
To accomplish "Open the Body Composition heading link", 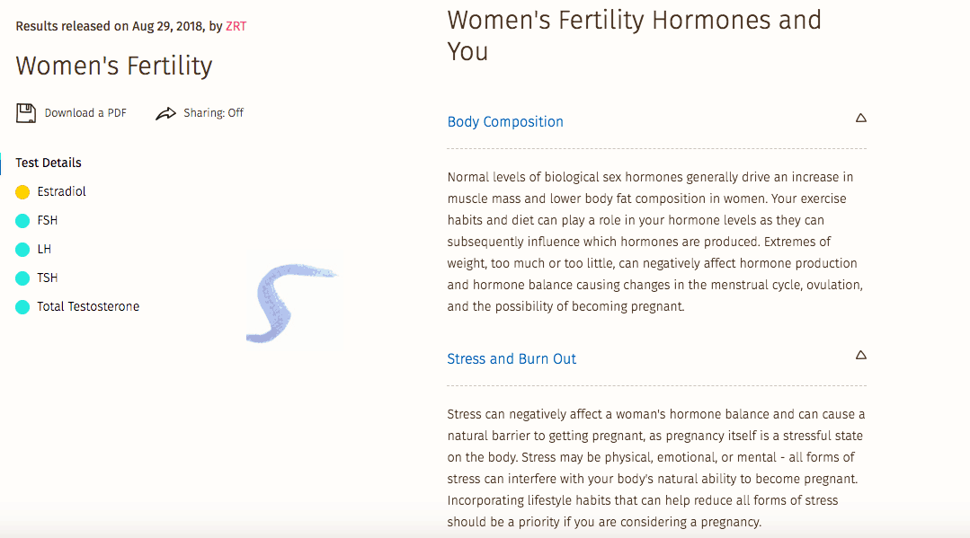I will click(505, 121).
